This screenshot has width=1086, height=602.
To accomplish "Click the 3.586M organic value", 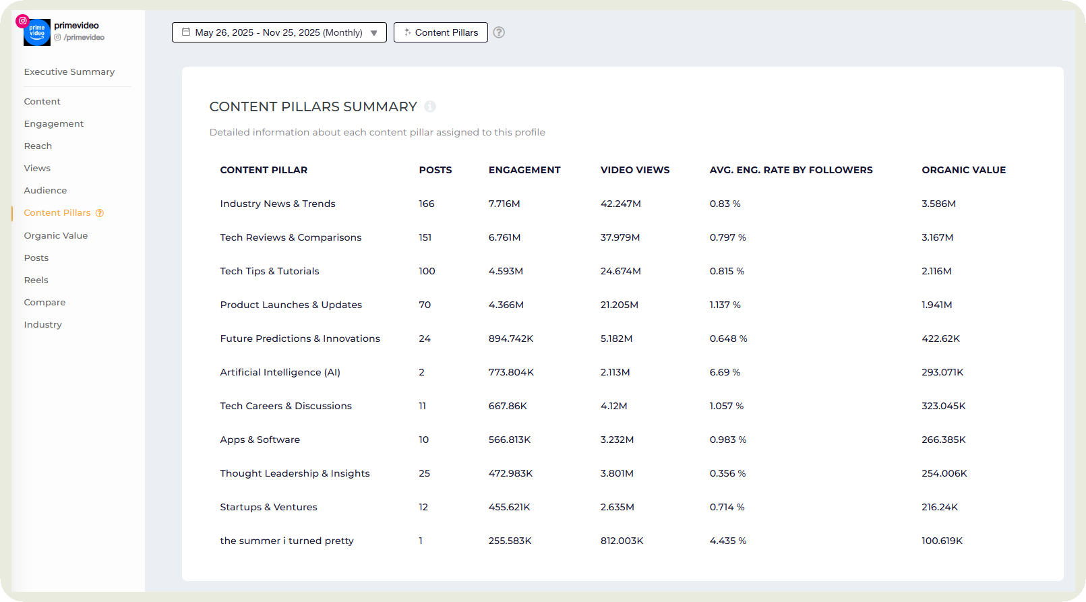I will [939, 204].
